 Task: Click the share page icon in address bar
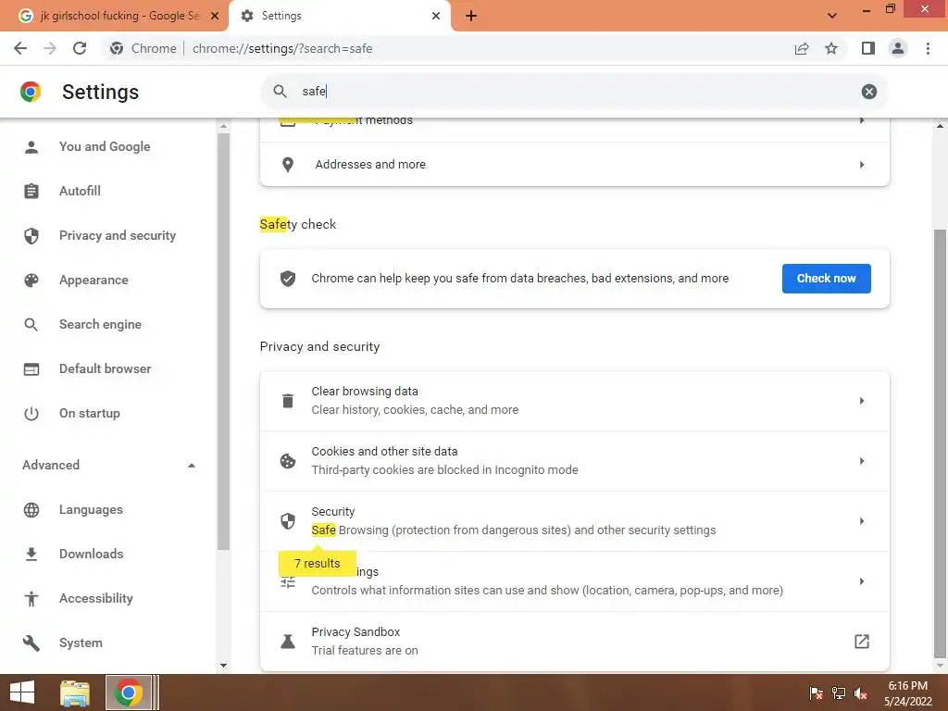[x=802, y=48]
